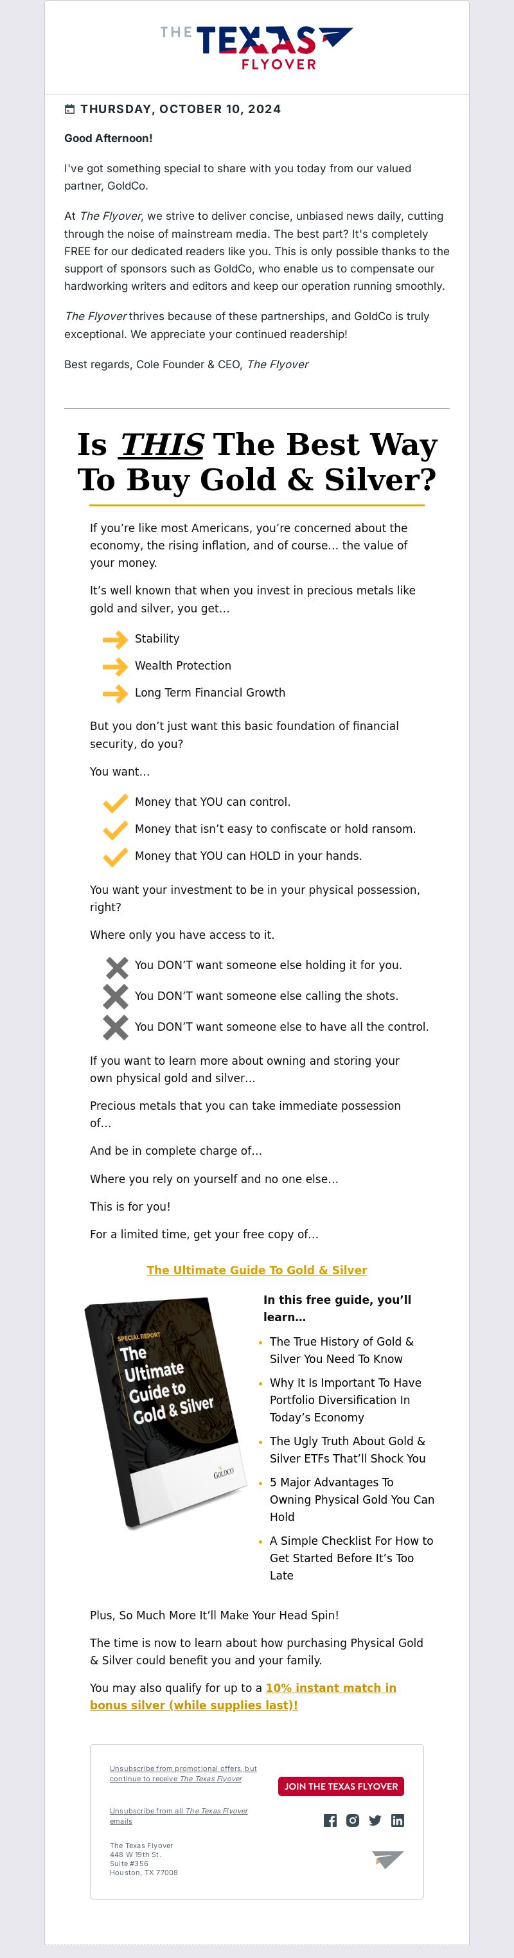Unsubscribe from all Texas Flyover emails
514x1958 pixels.
(179, 1816)
